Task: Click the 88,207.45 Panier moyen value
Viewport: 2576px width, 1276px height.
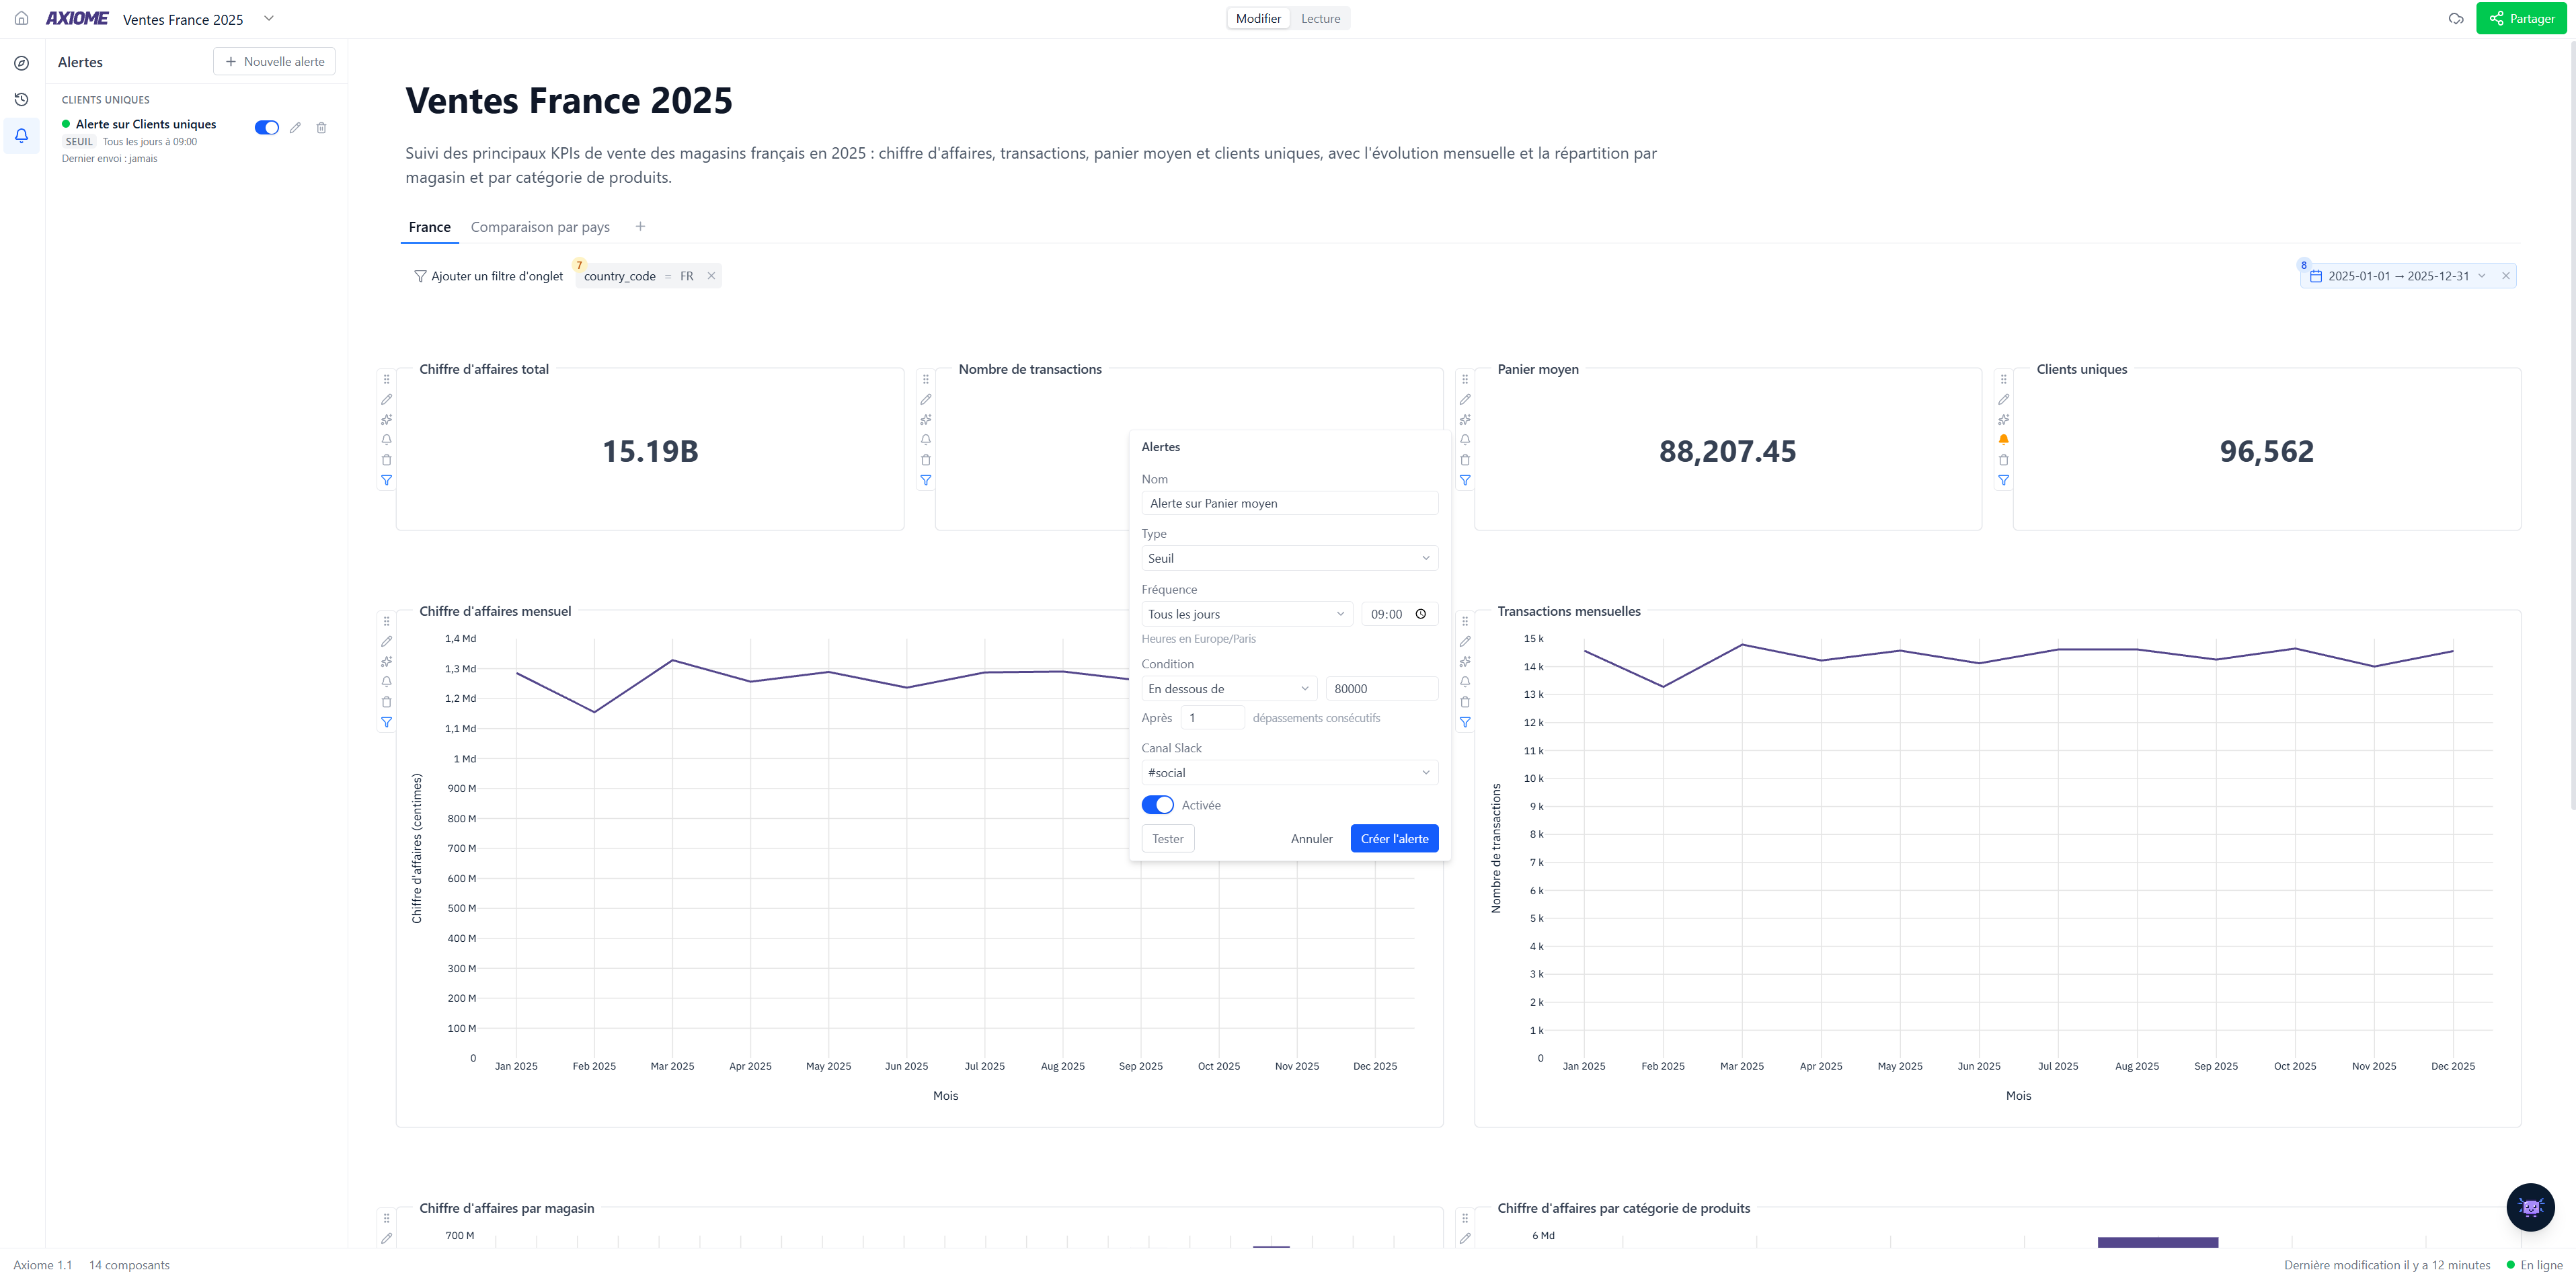Action: point(1727,451)
